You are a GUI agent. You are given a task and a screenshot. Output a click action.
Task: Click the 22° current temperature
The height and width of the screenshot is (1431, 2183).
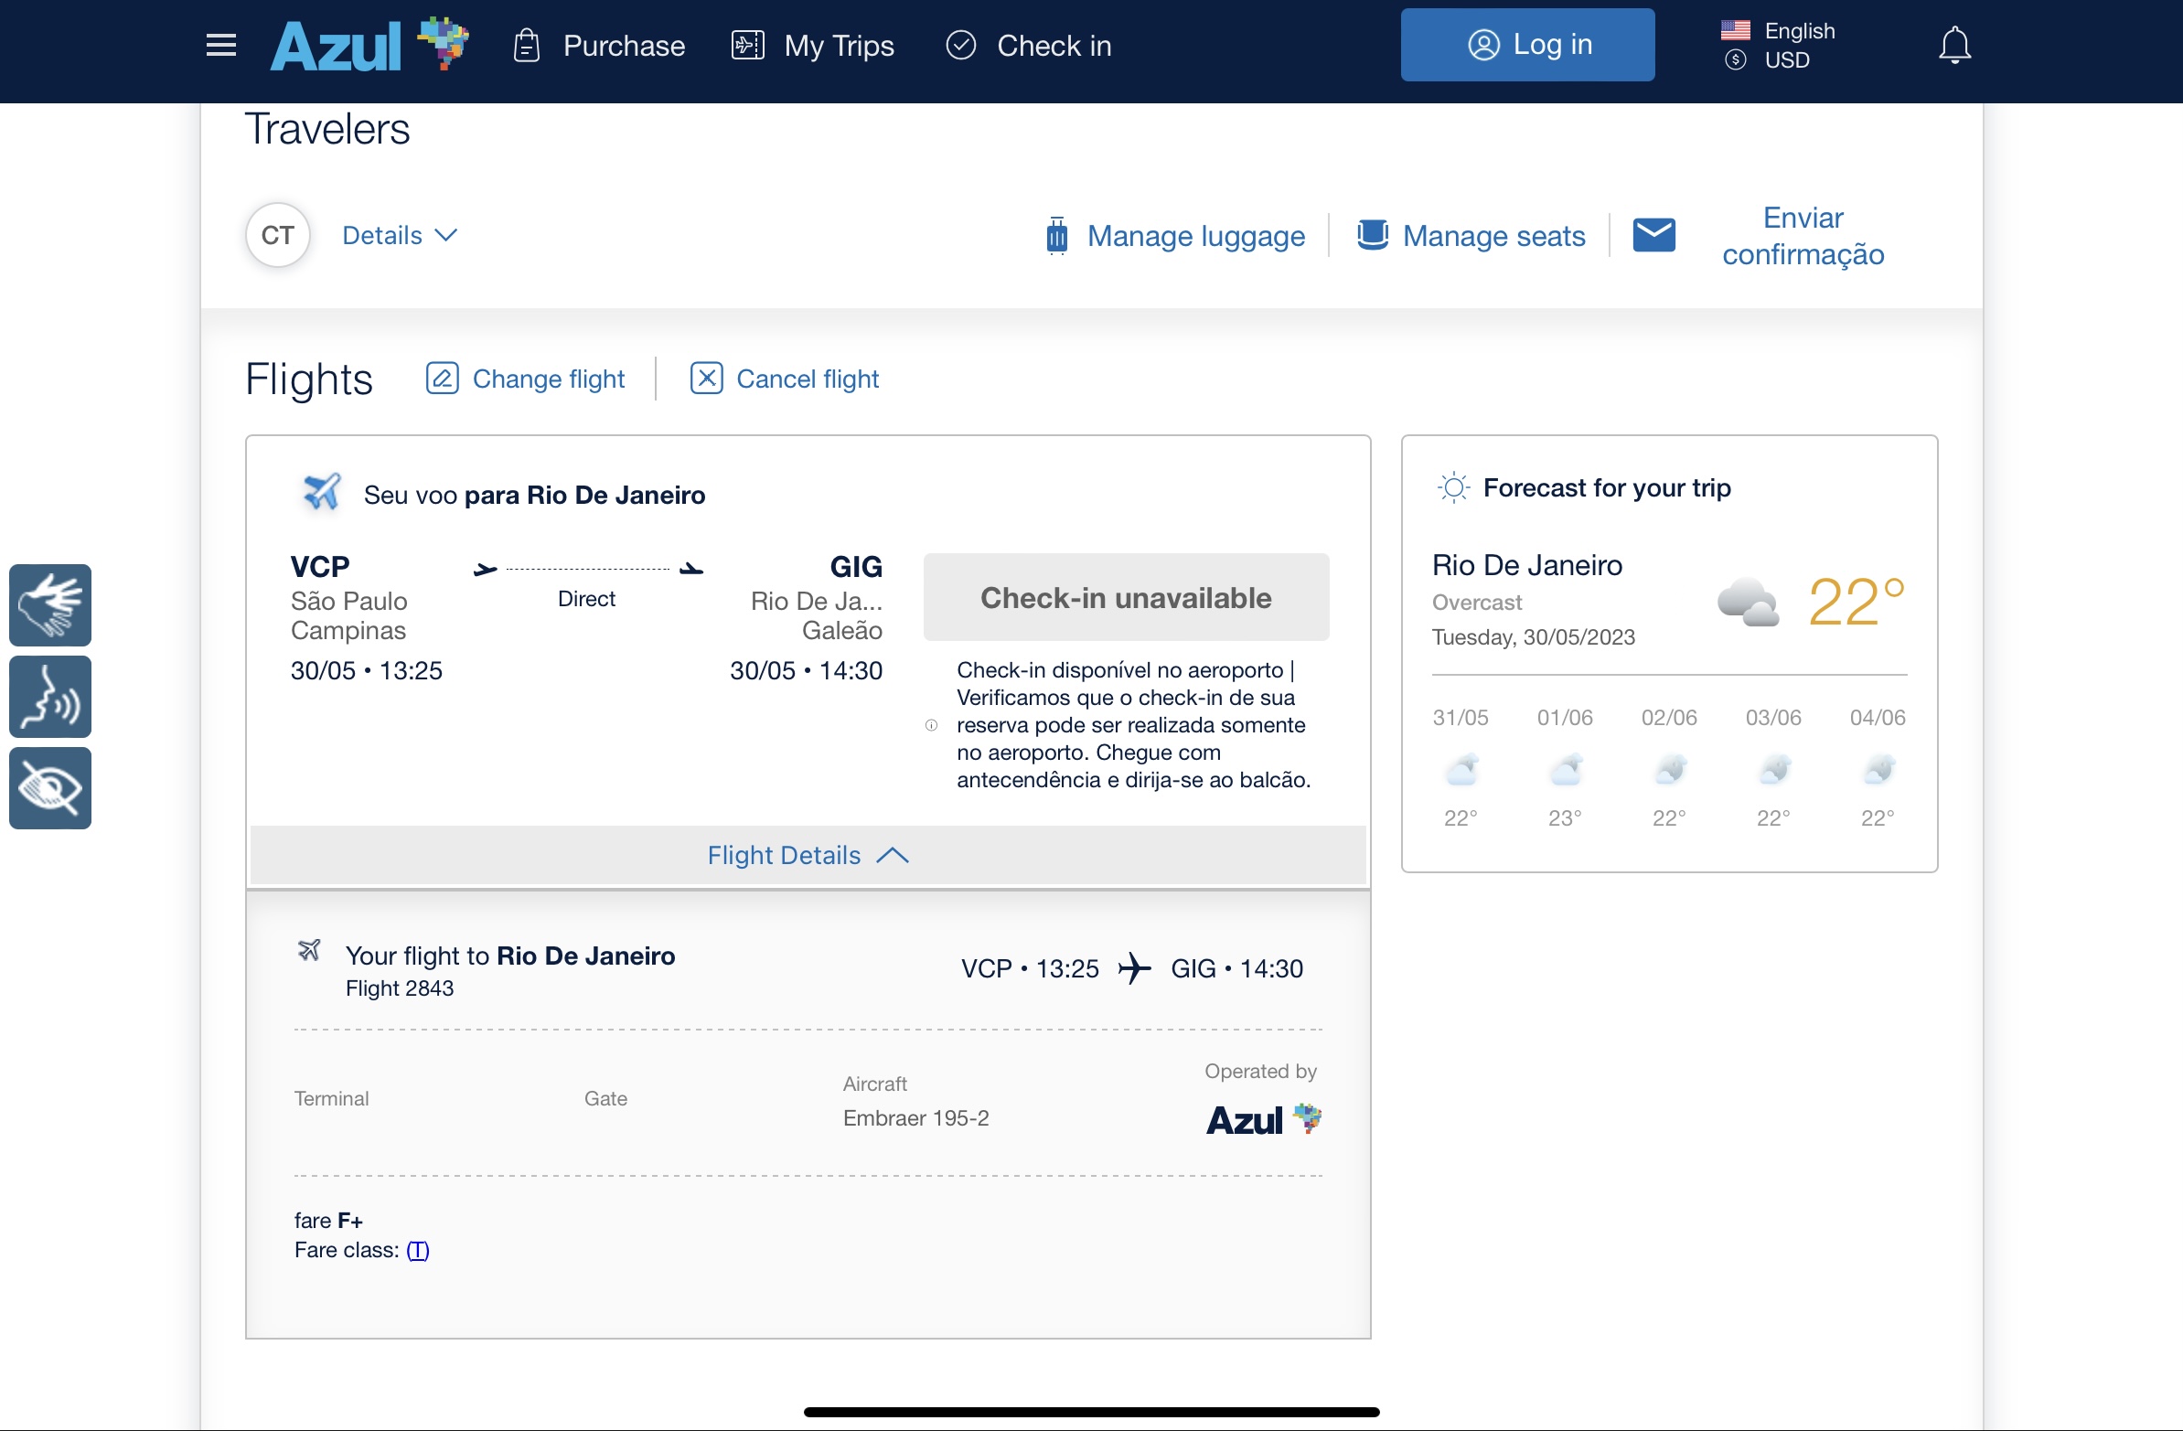(x=1856, y=602)
